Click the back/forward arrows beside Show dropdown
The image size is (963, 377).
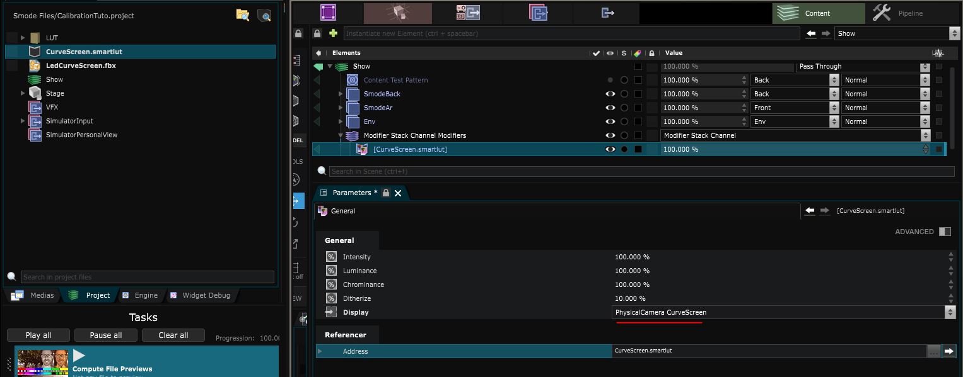click(818, 33)
